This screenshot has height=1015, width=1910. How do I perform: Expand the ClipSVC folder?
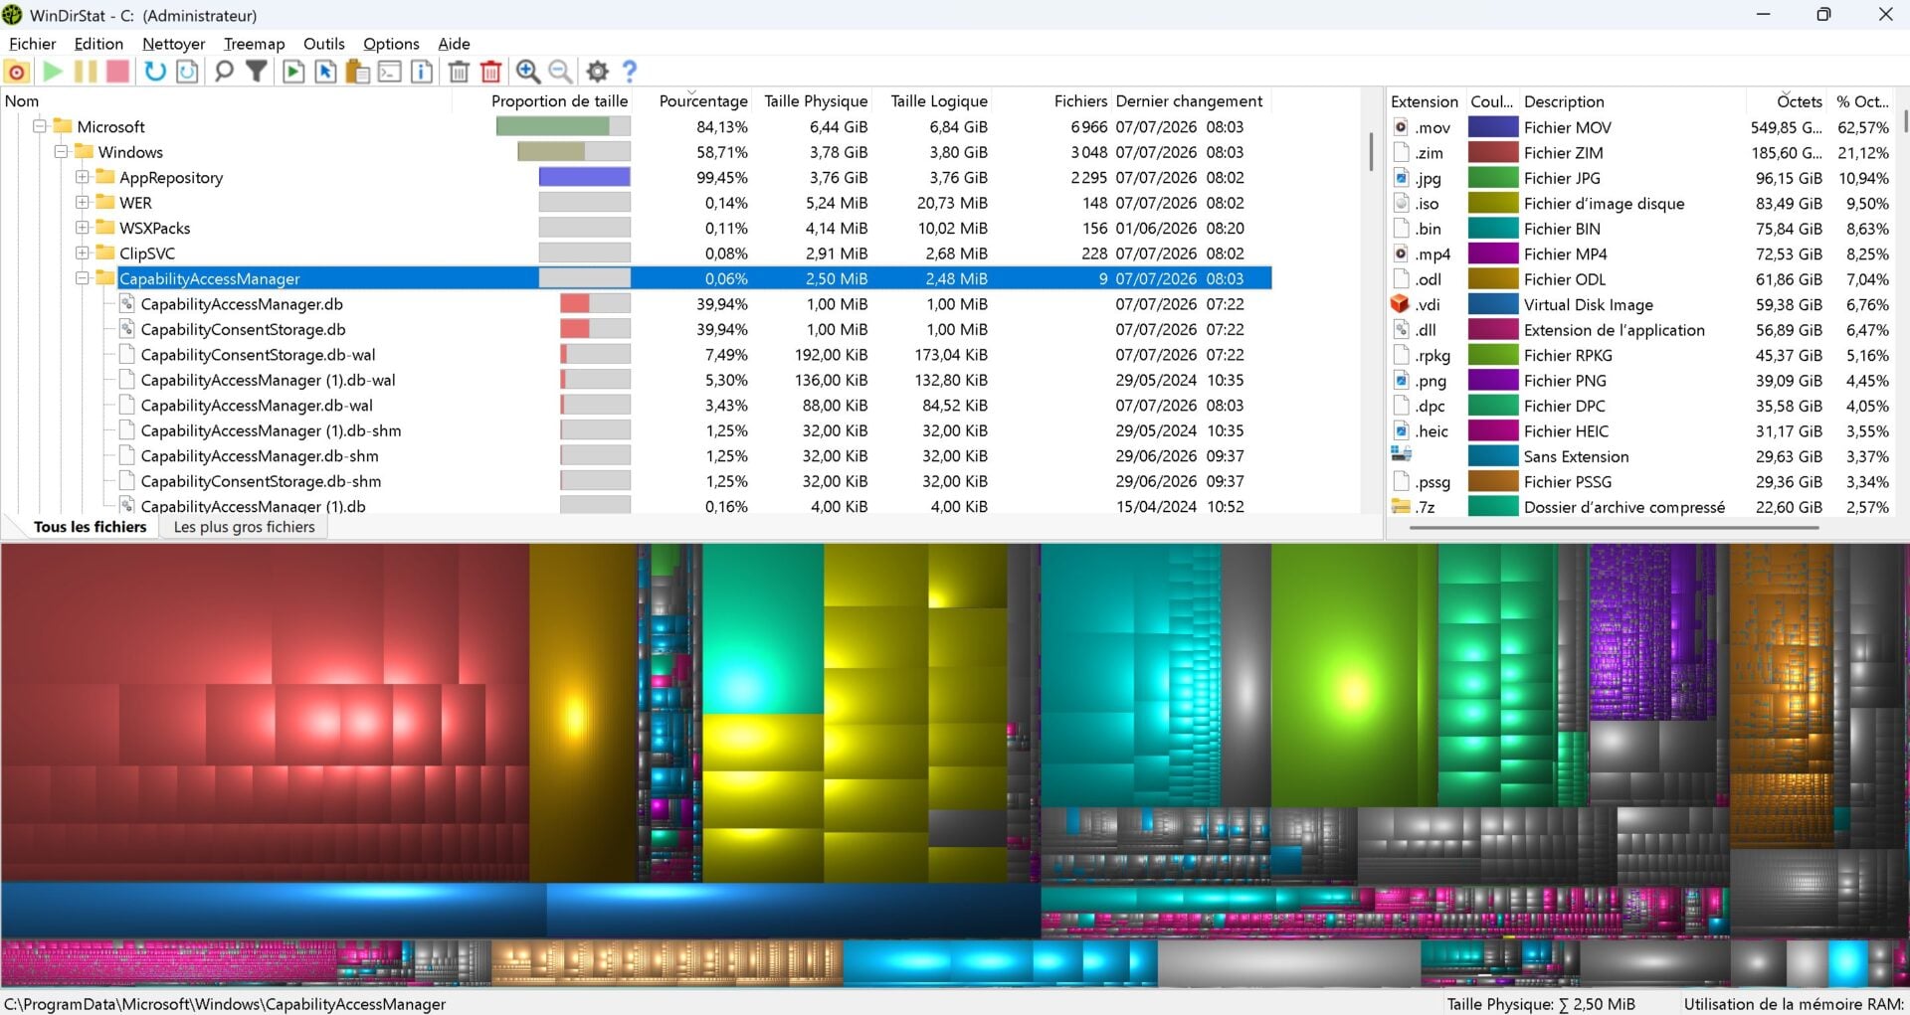pos(83,253)
